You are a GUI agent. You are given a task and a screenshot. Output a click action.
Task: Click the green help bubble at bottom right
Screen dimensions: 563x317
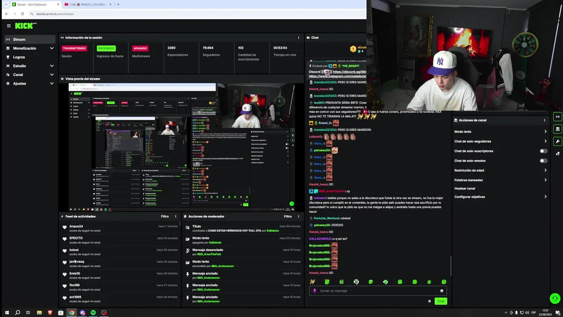[555, 298]
